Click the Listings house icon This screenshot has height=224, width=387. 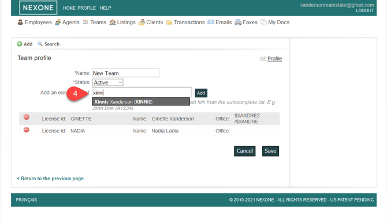click(113, 22)
